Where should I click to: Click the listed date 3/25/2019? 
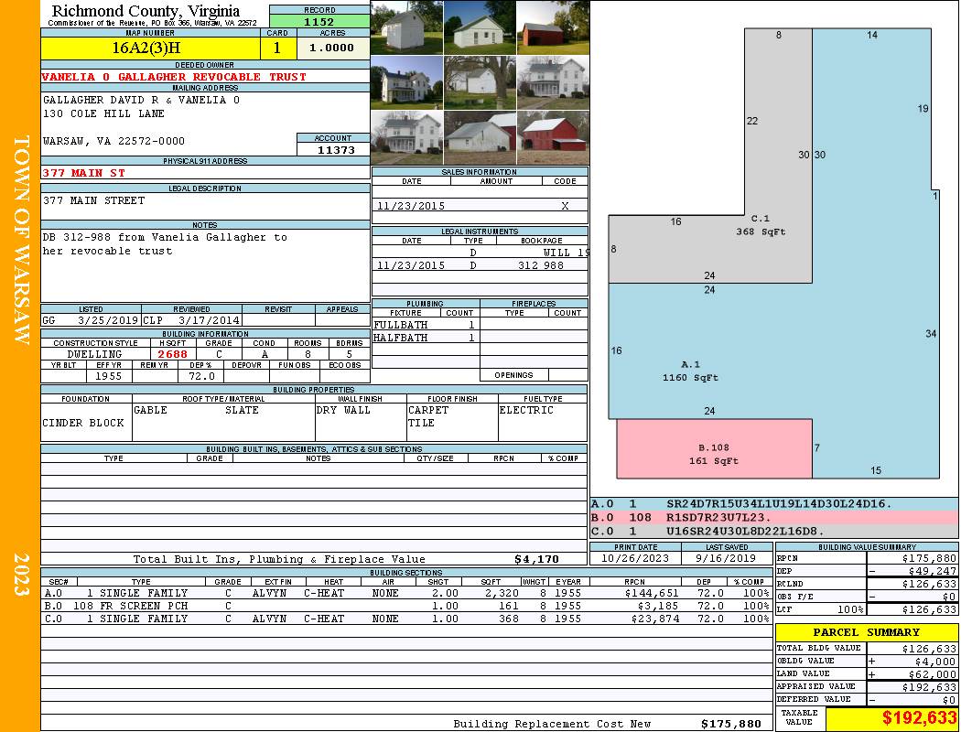pyautogui.click(x=109, y=319)
